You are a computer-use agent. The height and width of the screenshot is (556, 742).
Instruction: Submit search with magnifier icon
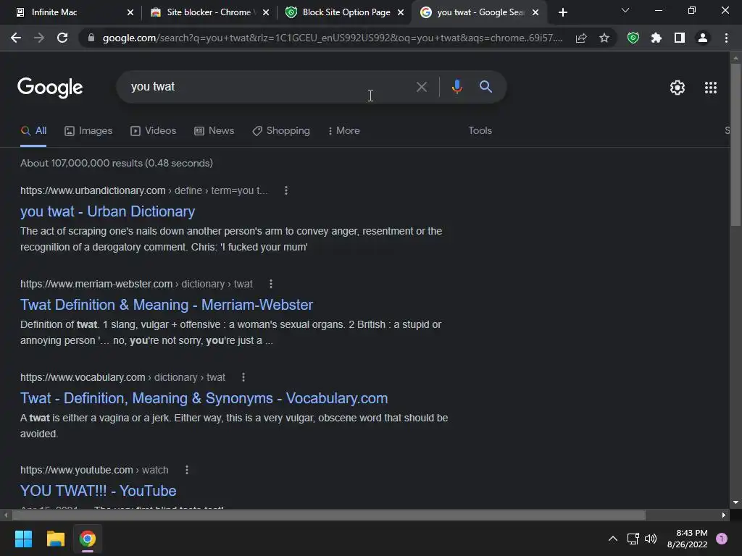click(485, 87)
